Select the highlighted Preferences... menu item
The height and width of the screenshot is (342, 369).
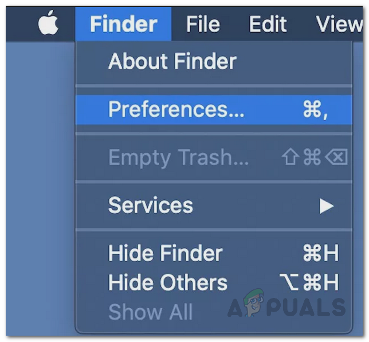click(x=176, y=109)
